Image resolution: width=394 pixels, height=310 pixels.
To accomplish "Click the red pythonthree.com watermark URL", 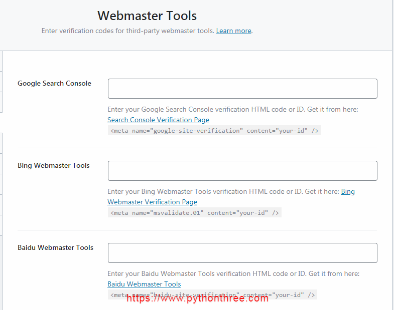I will pos(197,298).
